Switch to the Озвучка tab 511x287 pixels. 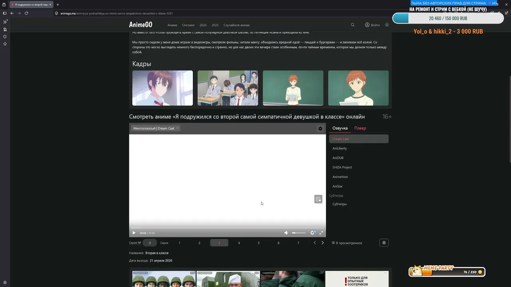[x=340, y=128]
